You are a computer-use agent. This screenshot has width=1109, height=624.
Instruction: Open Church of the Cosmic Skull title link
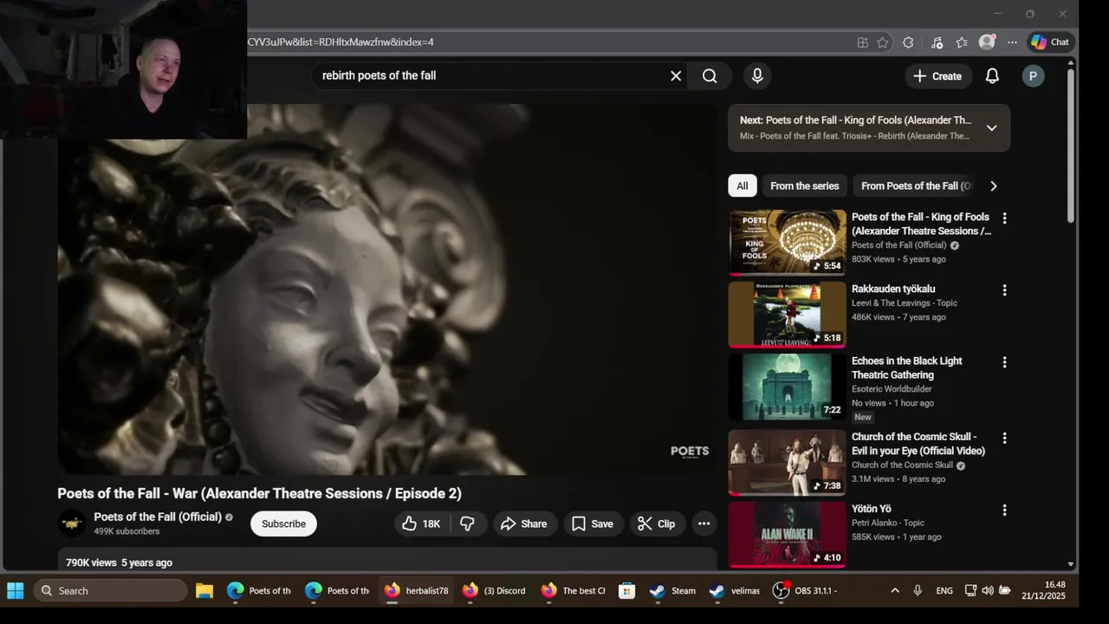(918, 444)
